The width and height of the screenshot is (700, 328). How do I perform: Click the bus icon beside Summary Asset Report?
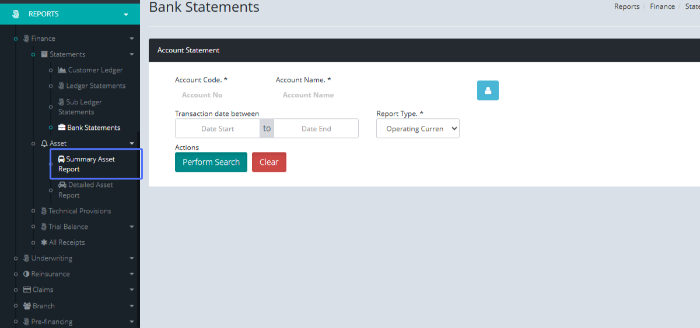point(61,159)
